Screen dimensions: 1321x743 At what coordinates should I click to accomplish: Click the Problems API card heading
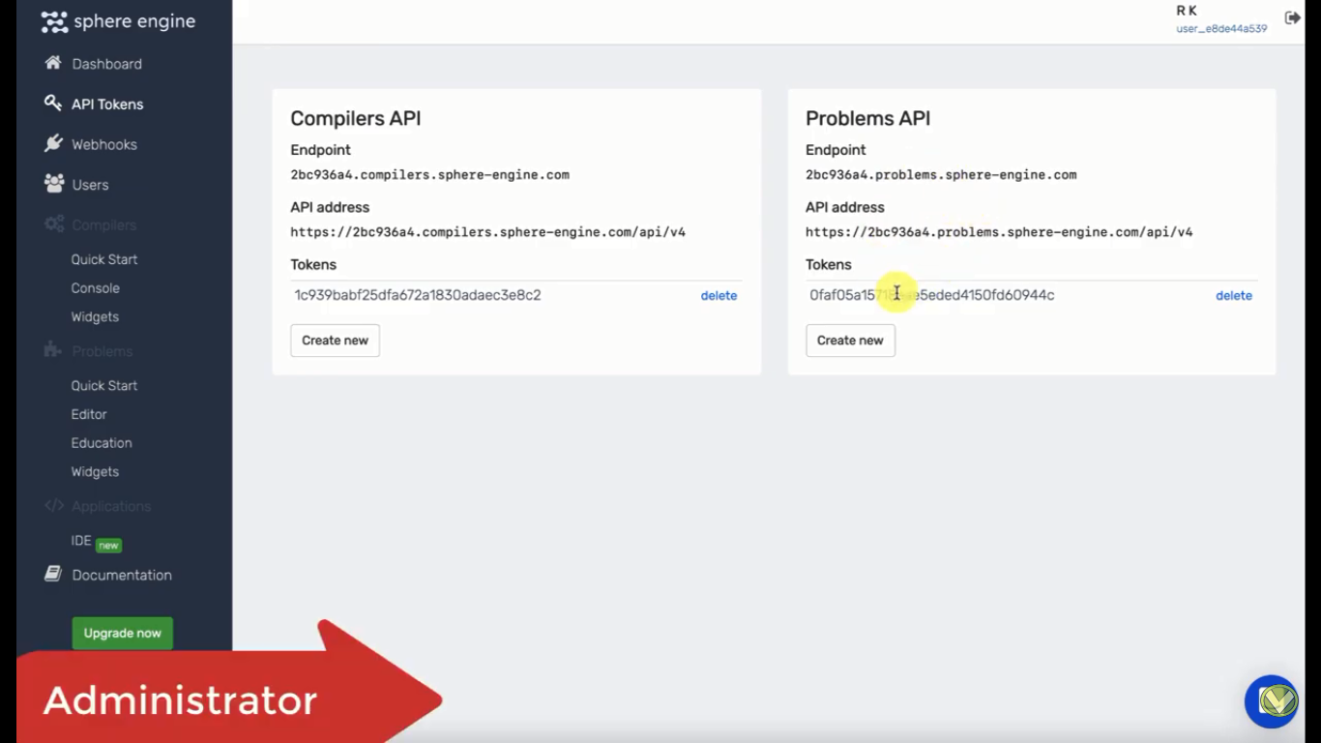868,118
